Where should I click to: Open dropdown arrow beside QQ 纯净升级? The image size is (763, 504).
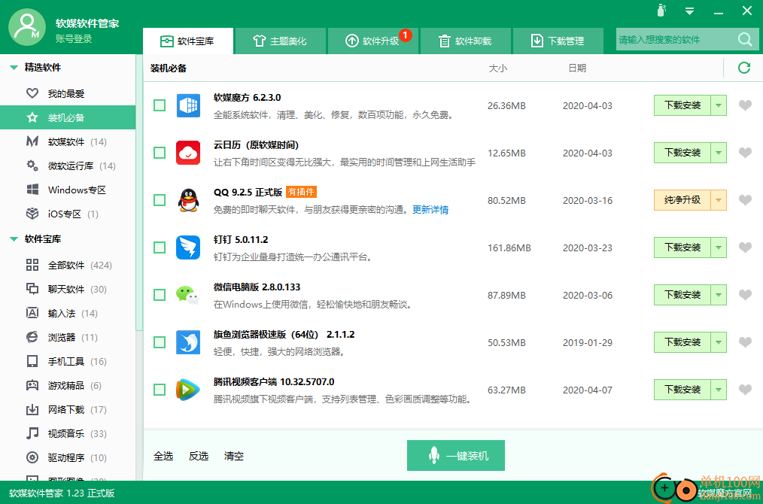tap(719, 200)
